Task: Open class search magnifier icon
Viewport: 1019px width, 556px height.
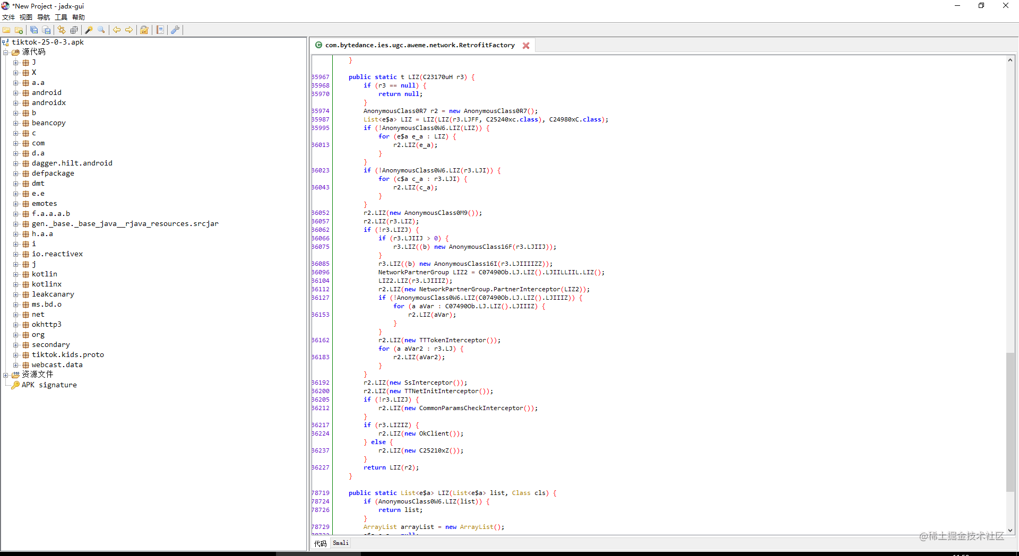Action: [101, 30]
